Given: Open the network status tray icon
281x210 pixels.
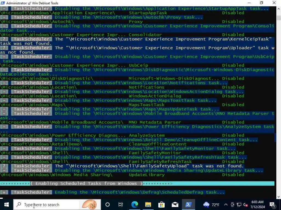Looking at the screenshot, I should tap(239, 205).
